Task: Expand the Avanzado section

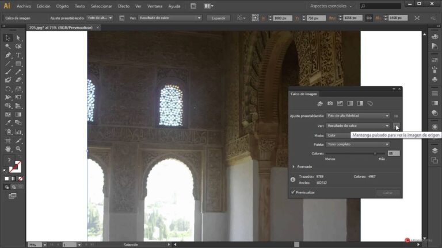Action: click(294, 166)
